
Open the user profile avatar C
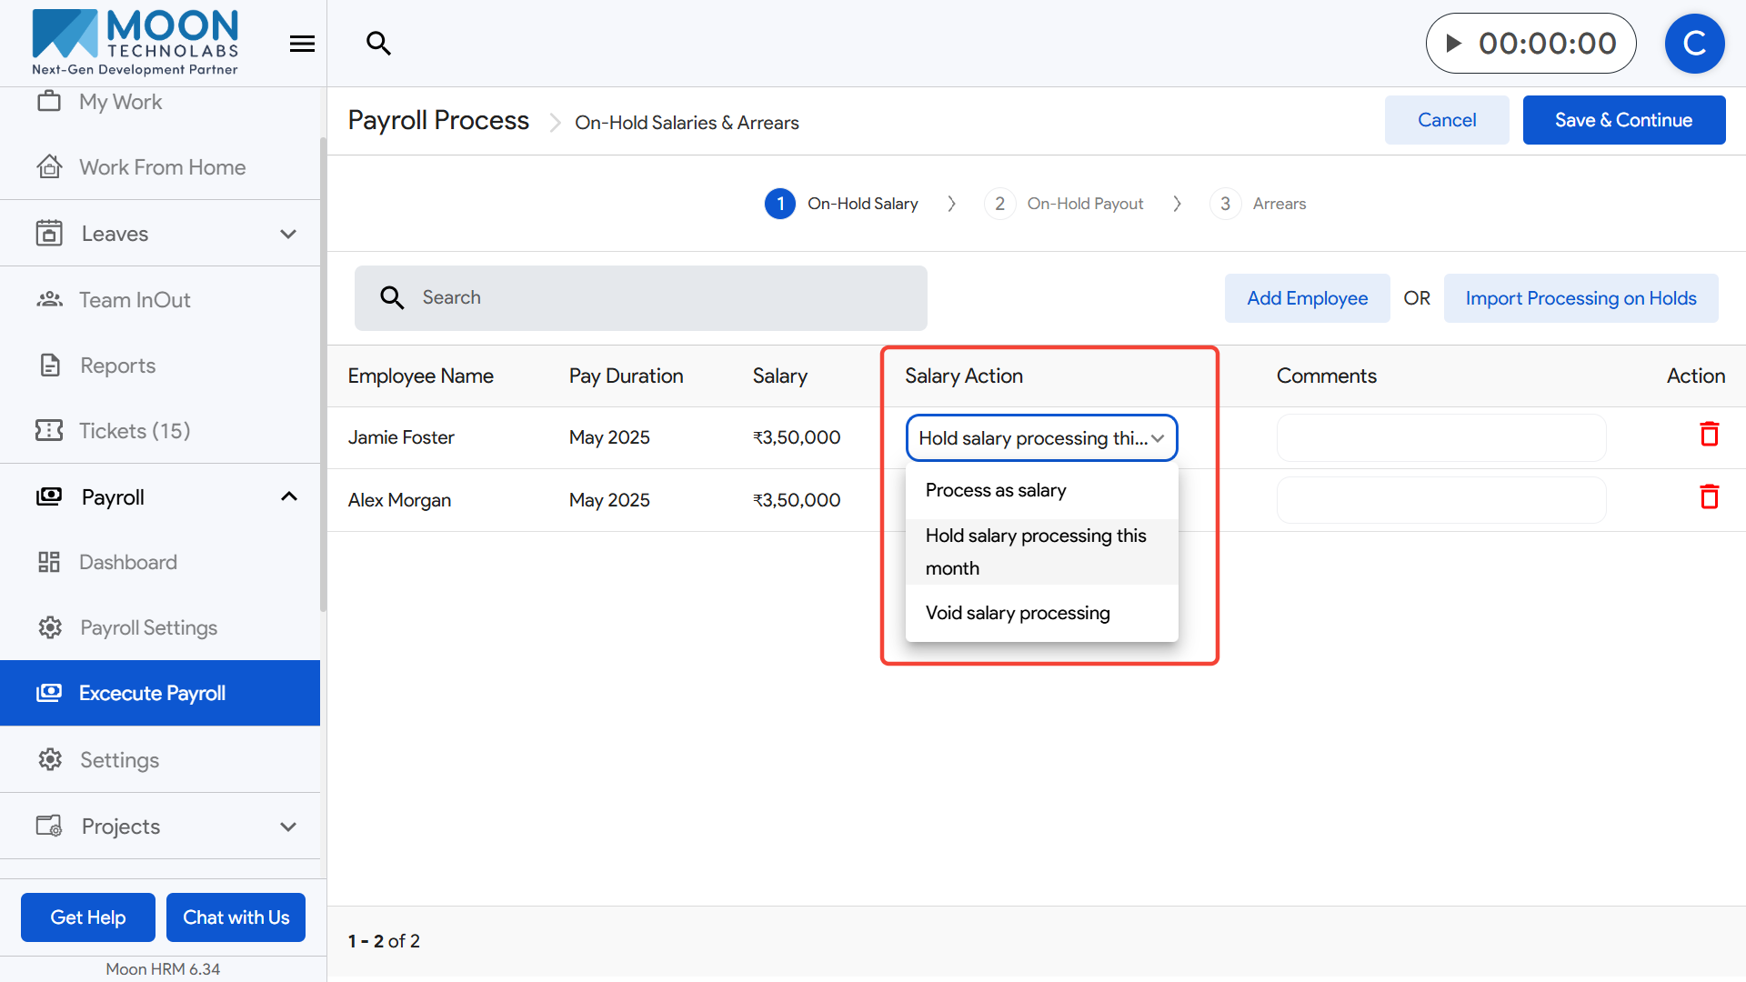1694,43
